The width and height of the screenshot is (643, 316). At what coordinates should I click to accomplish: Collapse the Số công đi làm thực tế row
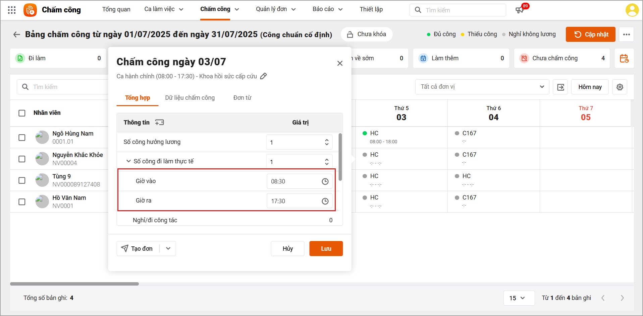[x=128, y=161]
